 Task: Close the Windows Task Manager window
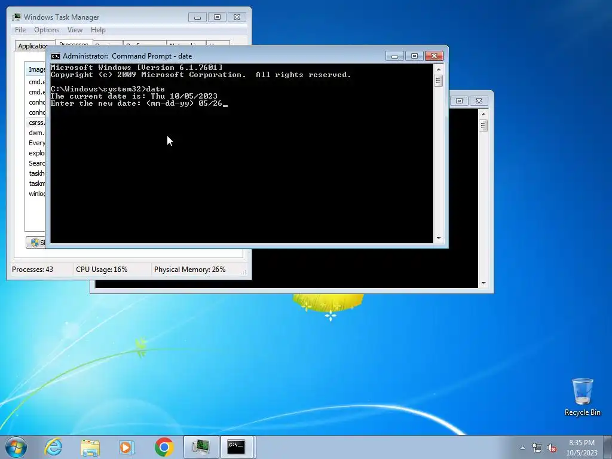(x=237, y=17)
